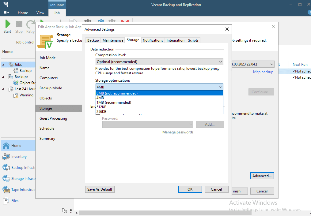
Task: Select the Guest Processing wizard step
Action: [53, 118]
